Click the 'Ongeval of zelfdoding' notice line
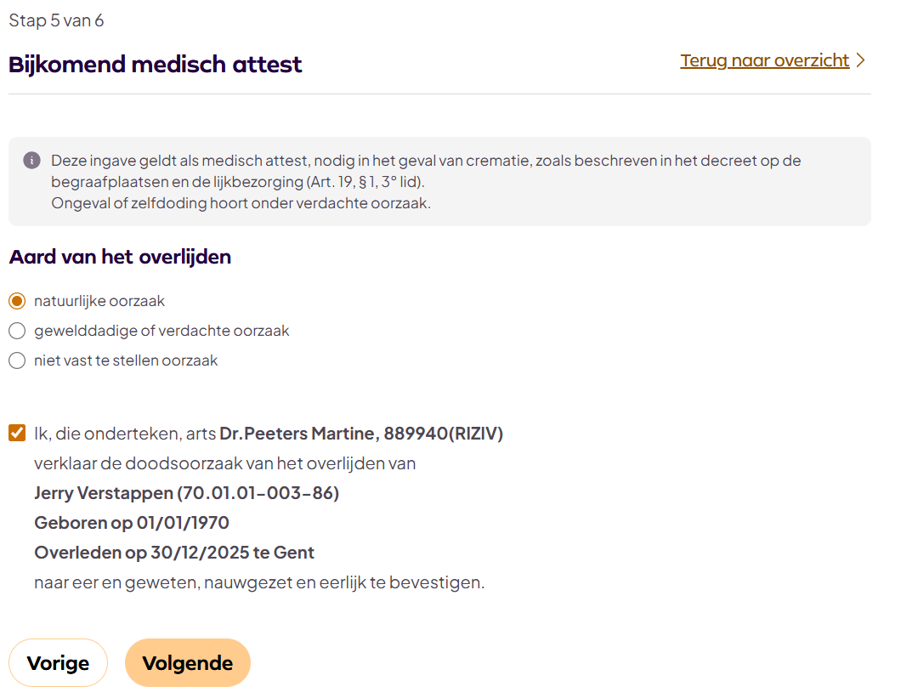Screen dimensions: 901x698 (x=241, y=203)
